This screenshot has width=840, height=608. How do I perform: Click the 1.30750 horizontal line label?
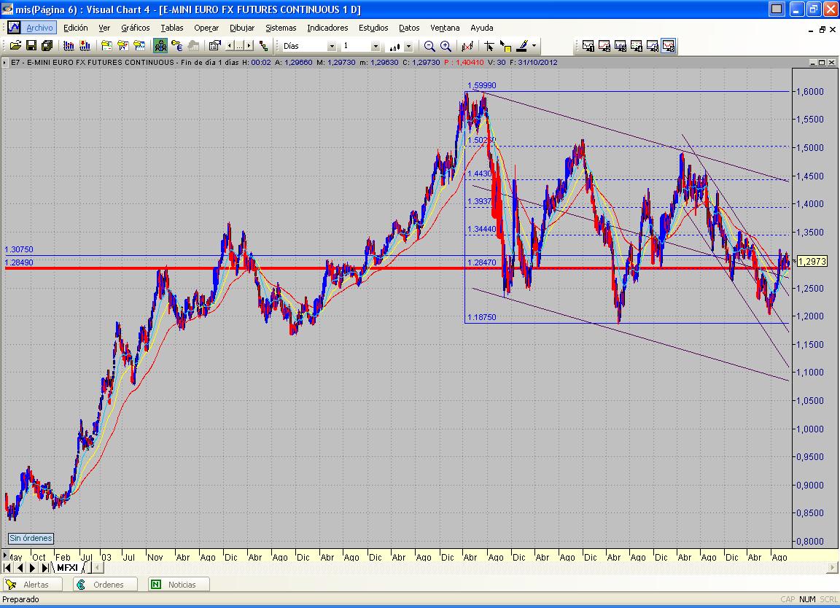(x=19, y=249)
